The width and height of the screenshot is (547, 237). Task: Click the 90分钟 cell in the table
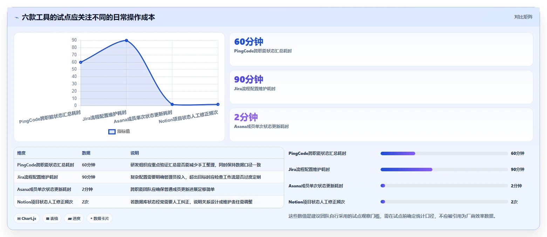click(89, 177)
